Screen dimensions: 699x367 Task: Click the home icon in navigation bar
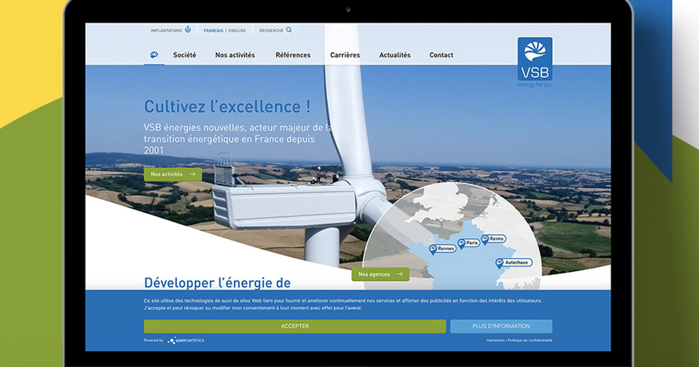[x=154, y=55]
